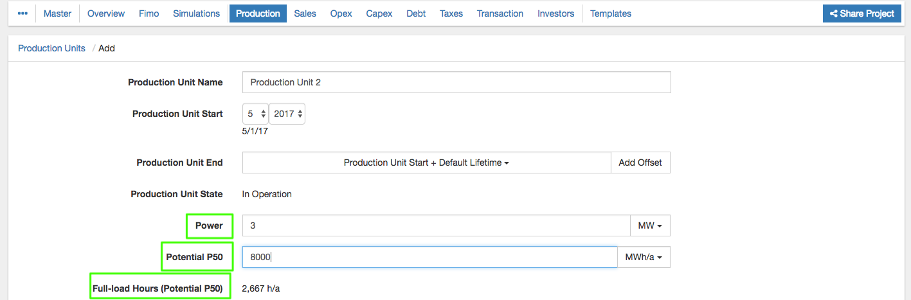
Task: Click the Production Unit Name field
Action: 456,82
